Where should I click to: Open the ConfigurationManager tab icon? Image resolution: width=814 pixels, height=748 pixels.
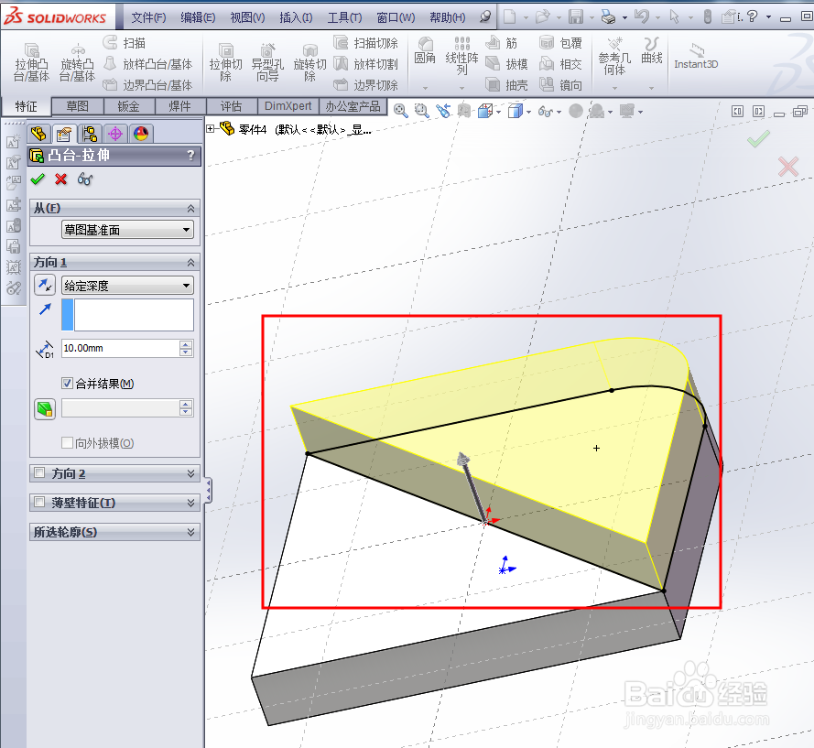tap(90, 134)
